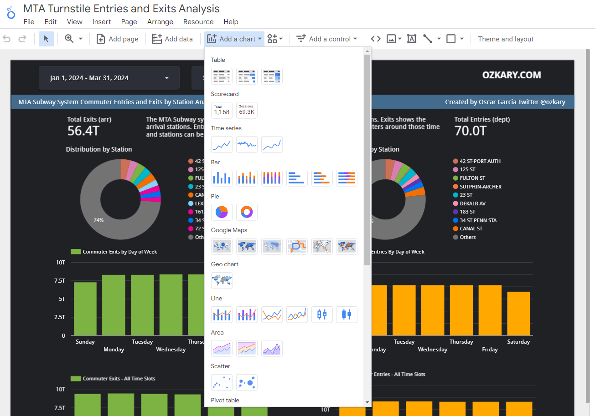The width and height of the screenshot is (595, 416).
Task: Click the zoom magnifier icon
Action: 69,39
